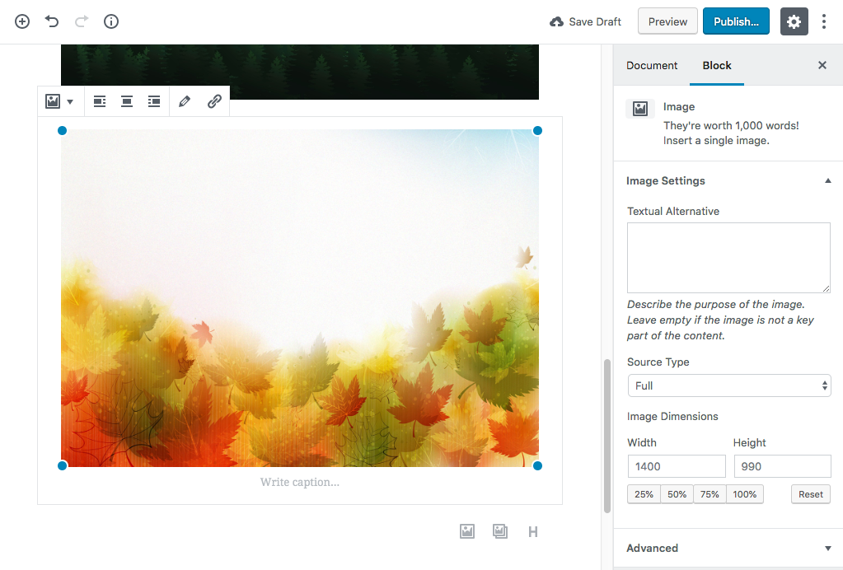Close the settings sidebar

point(822,65)
